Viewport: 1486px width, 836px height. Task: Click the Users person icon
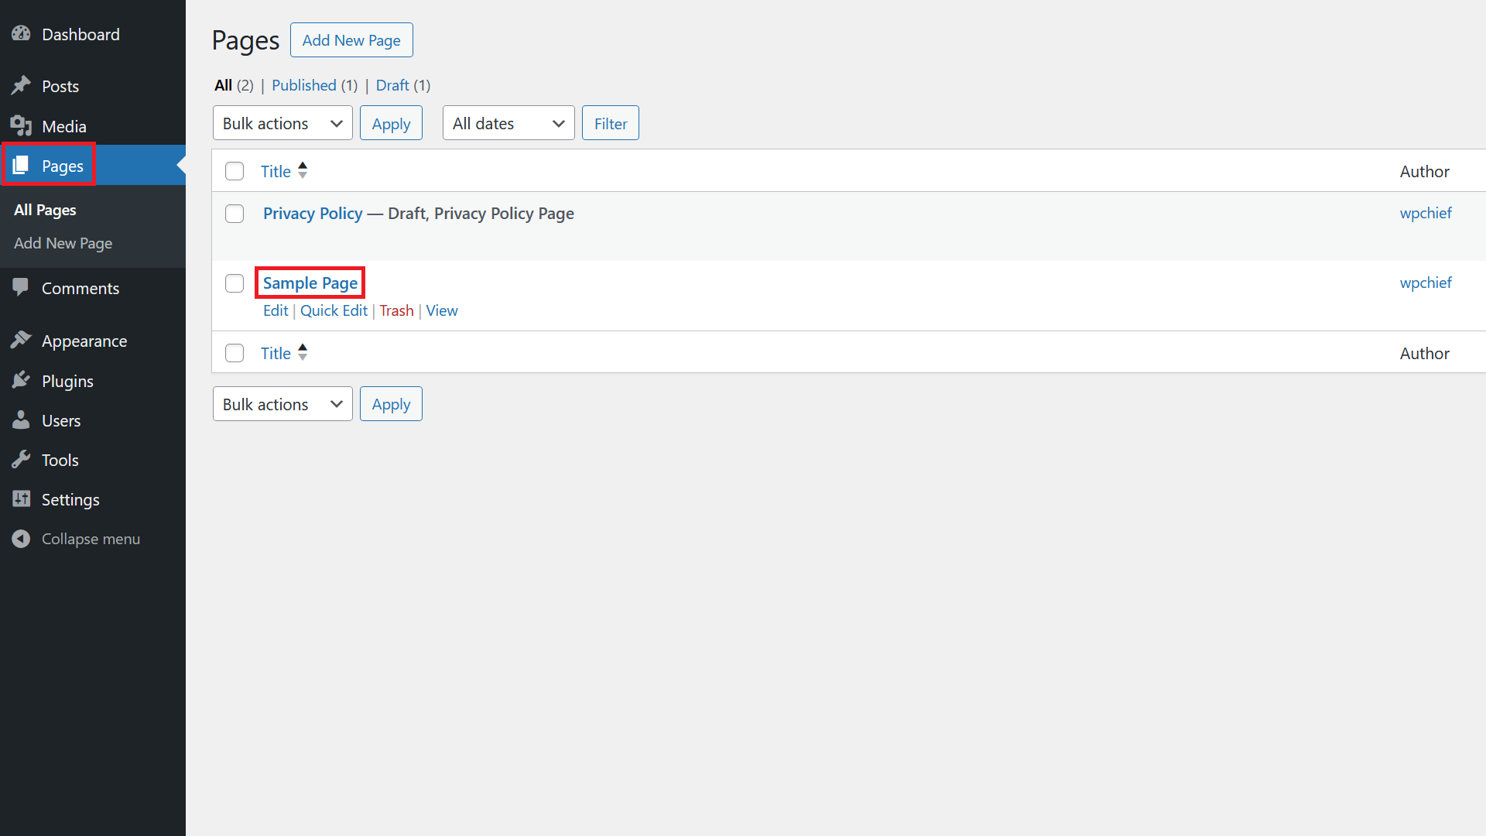click(x=21, y=420)
